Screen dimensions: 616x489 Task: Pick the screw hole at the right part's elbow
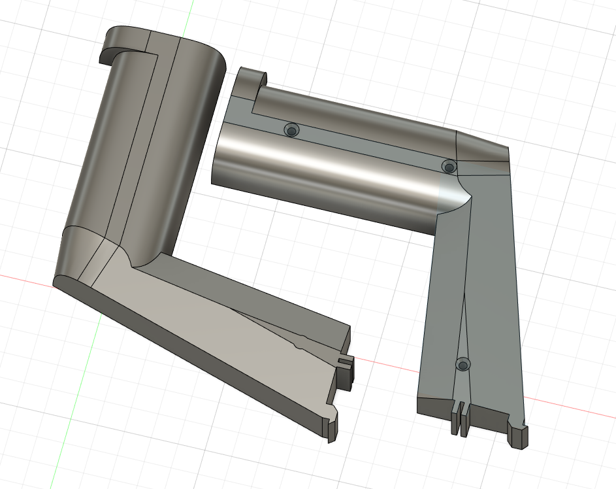tap(449, 167)
